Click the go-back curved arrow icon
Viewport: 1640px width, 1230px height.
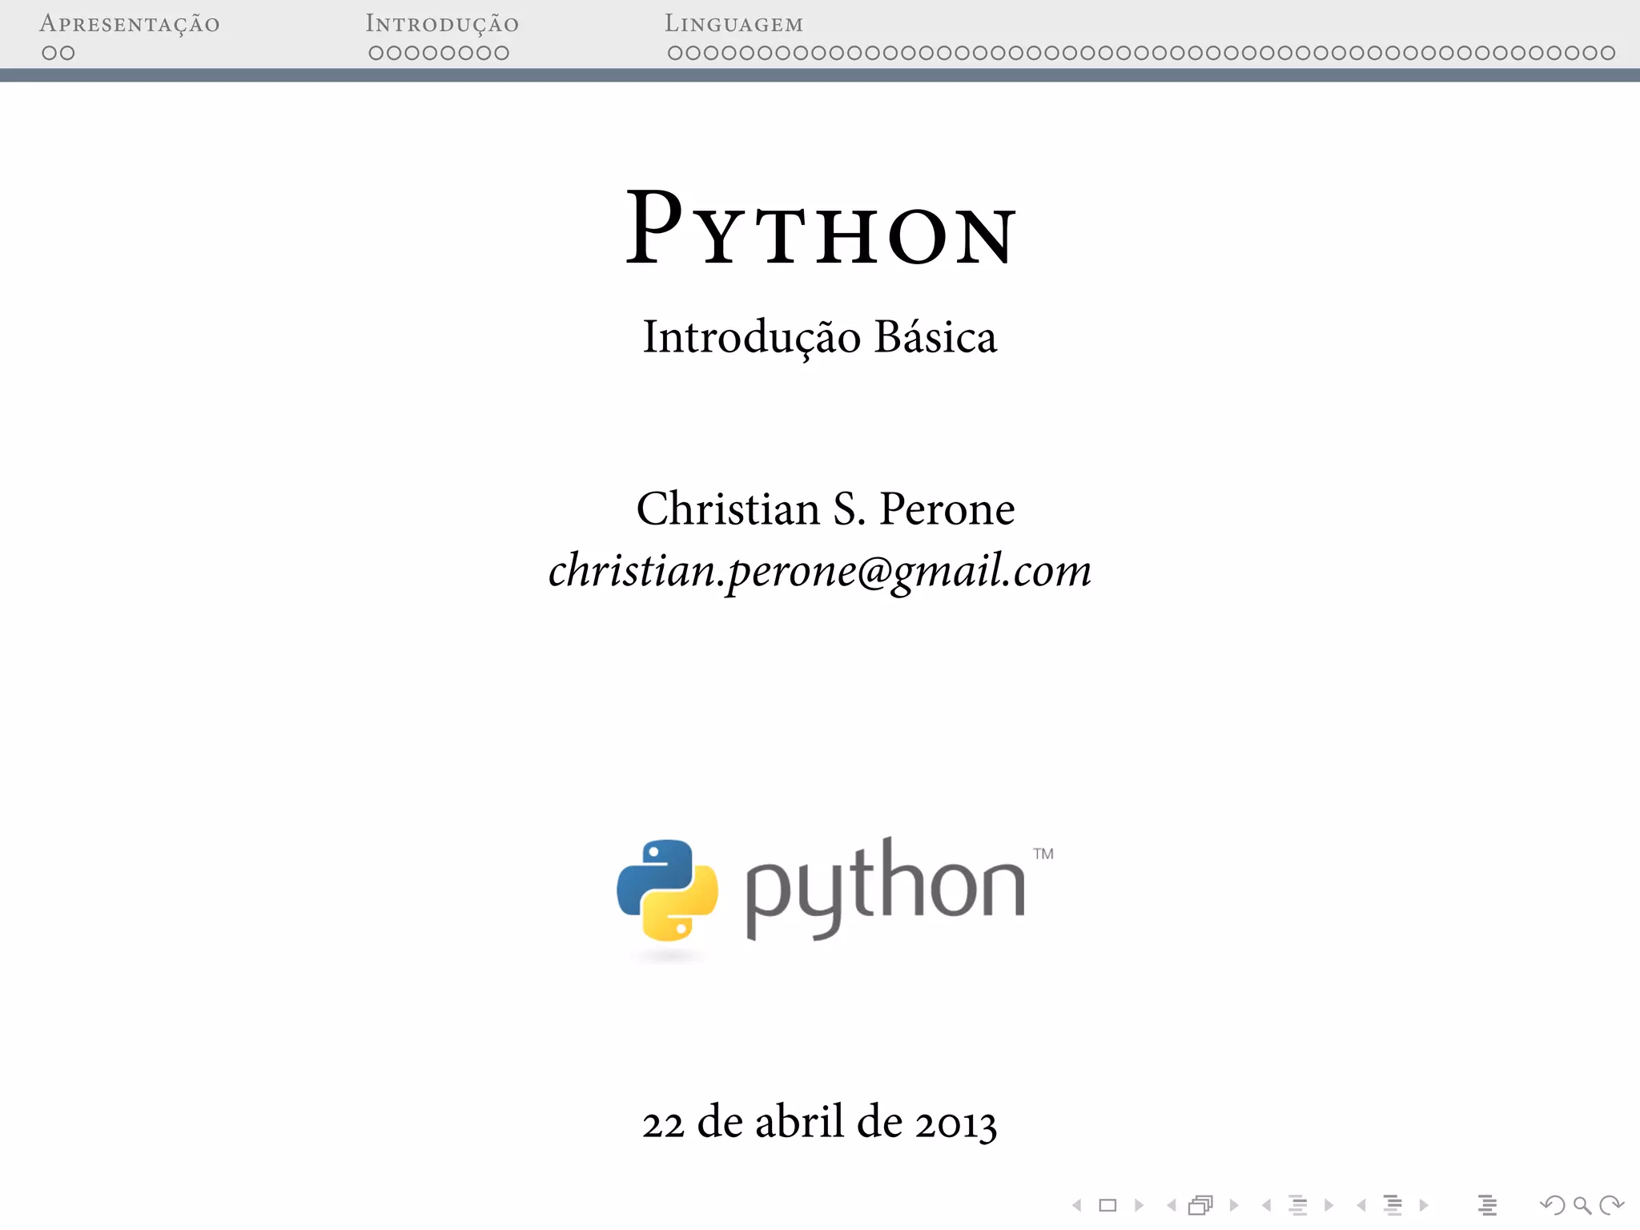point(1552,1205)
